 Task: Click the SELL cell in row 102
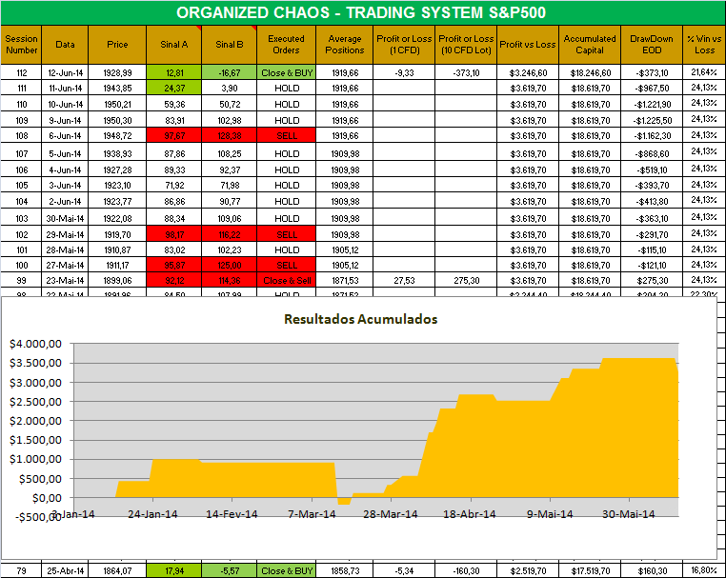[287, 234]
